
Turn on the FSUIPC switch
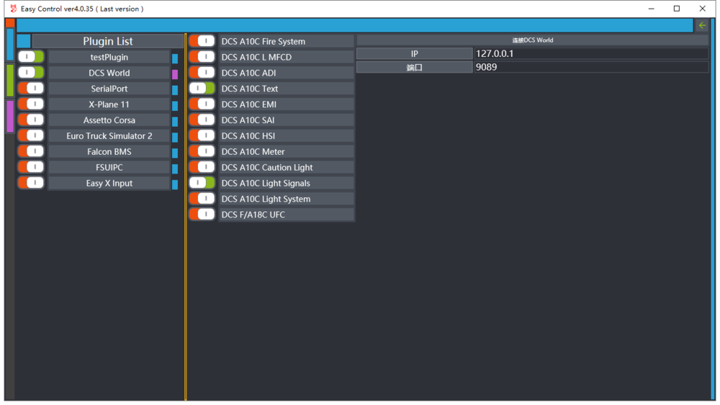(x=31, y=167)
